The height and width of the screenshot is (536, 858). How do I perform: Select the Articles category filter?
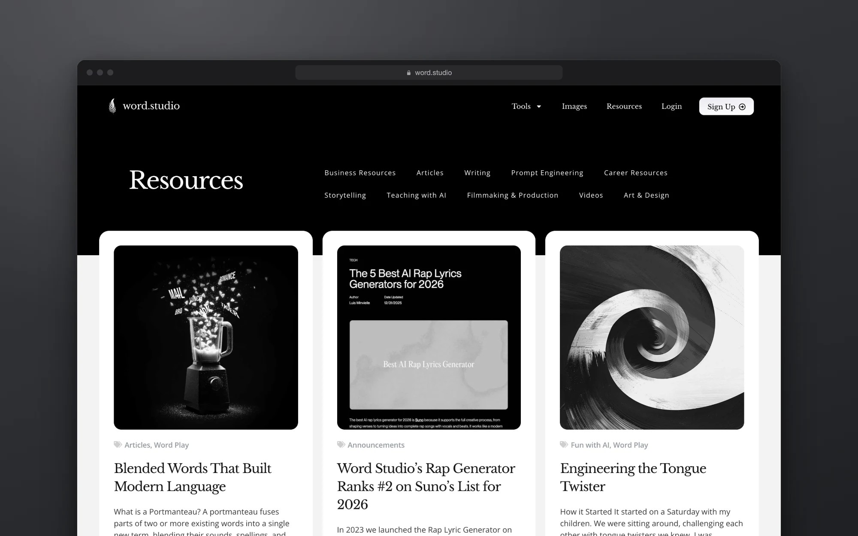tap(430, 173)
